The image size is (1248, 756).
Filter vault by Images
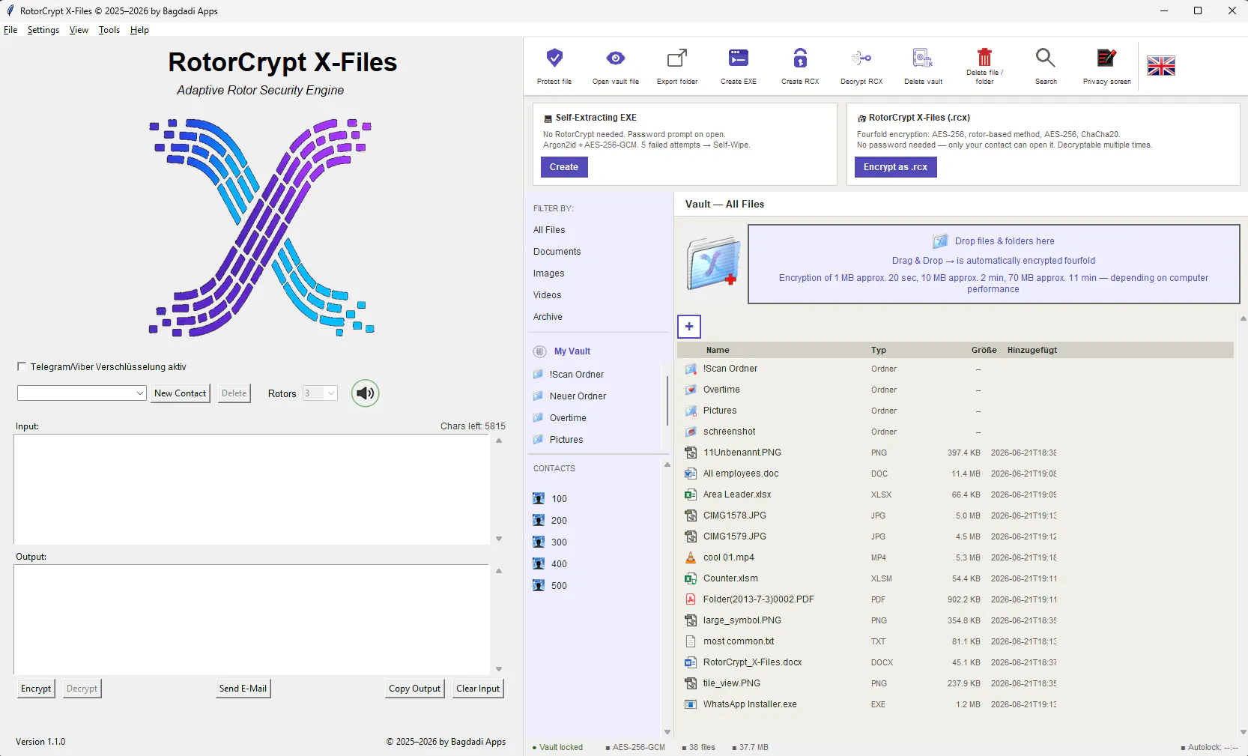click(549, 273)
